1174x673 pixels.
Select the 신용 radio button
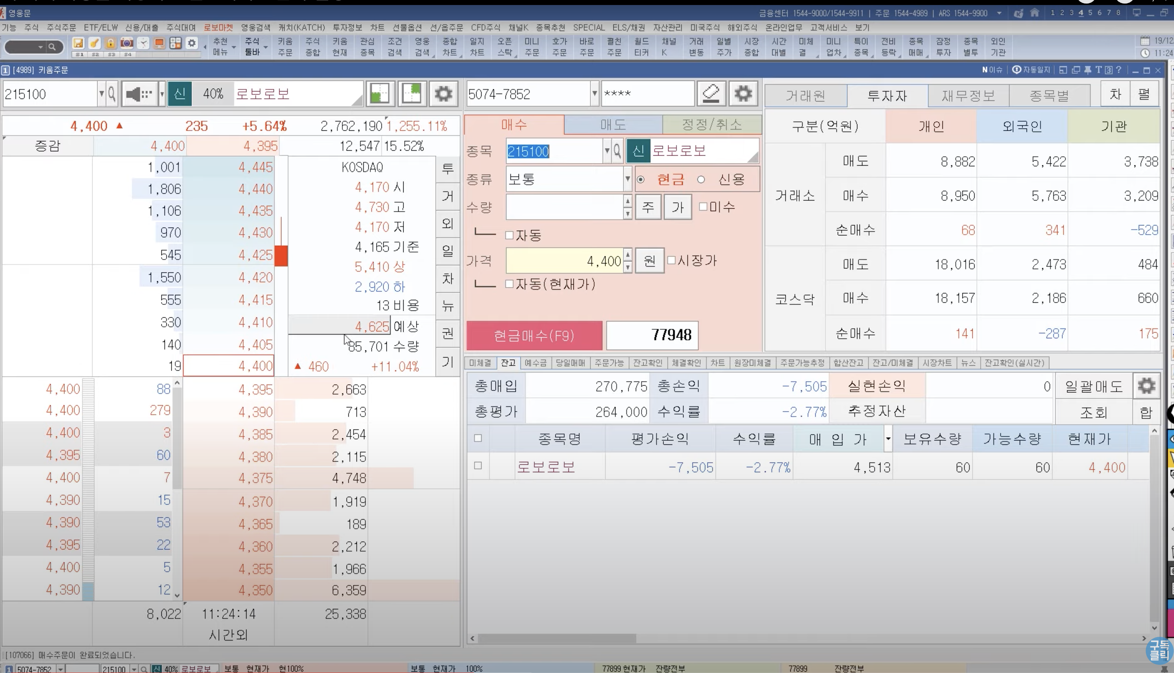[x=701, y=179]
